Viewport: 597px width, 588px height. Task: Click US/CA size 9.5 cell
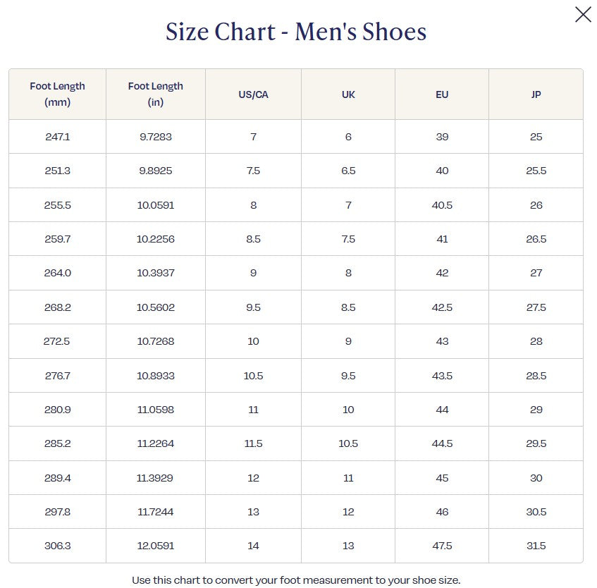point(253,307)
